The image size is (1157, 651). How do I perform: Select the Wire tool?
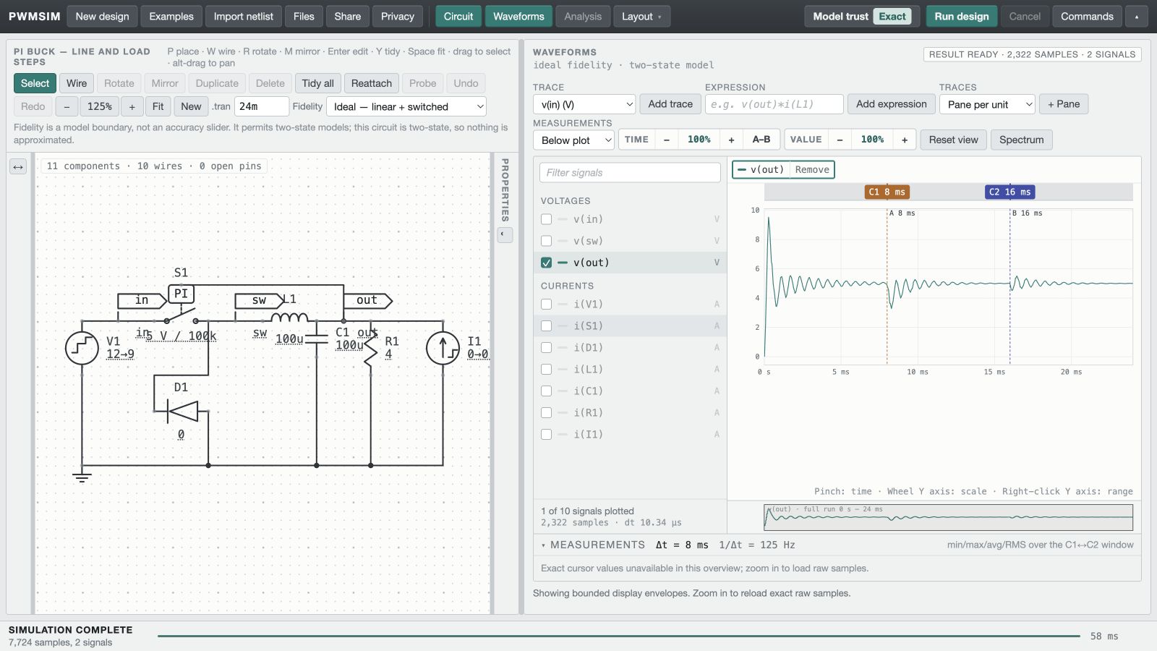point(77,83)
